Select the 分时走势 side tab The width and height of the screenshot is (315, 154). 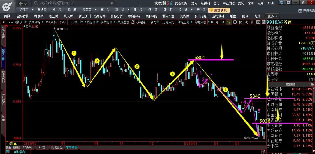[x=3, y=32]
